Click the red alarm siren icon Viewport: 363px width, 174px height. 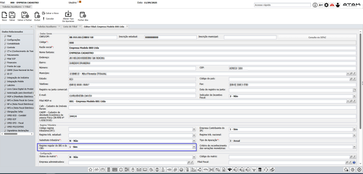[332, 5]
